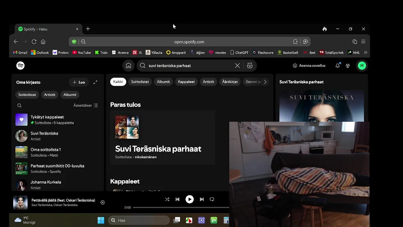Clear the search field text
This screenshot has width=403, height=227.
click(237, 66)
